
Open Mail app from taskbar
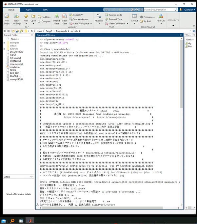click(4, 221)
